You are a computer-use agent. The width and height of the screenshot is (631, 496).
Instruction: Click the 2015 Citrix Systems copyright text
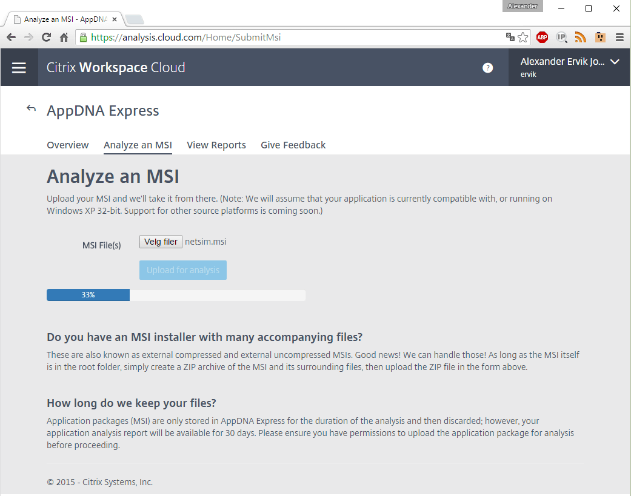tap(100, 482)
